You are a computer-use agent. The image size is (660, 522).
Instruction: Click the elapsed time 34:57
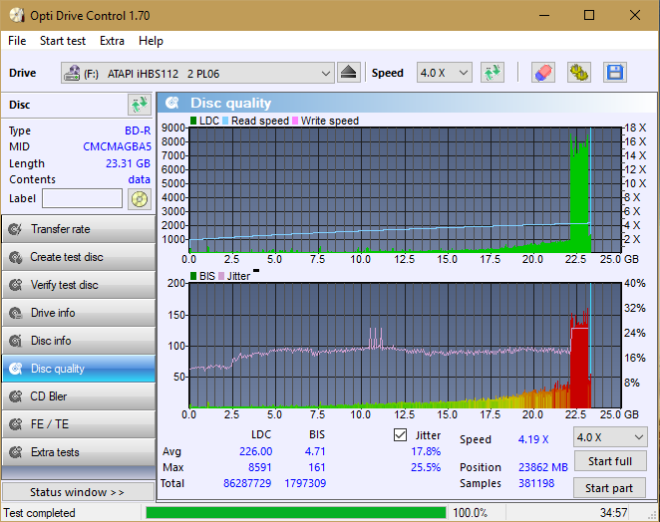pyautogui.click(x=613, y=513)
